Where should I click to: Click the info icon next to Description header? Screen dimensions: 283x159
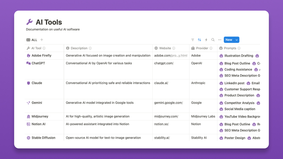[x=90, y=48]
